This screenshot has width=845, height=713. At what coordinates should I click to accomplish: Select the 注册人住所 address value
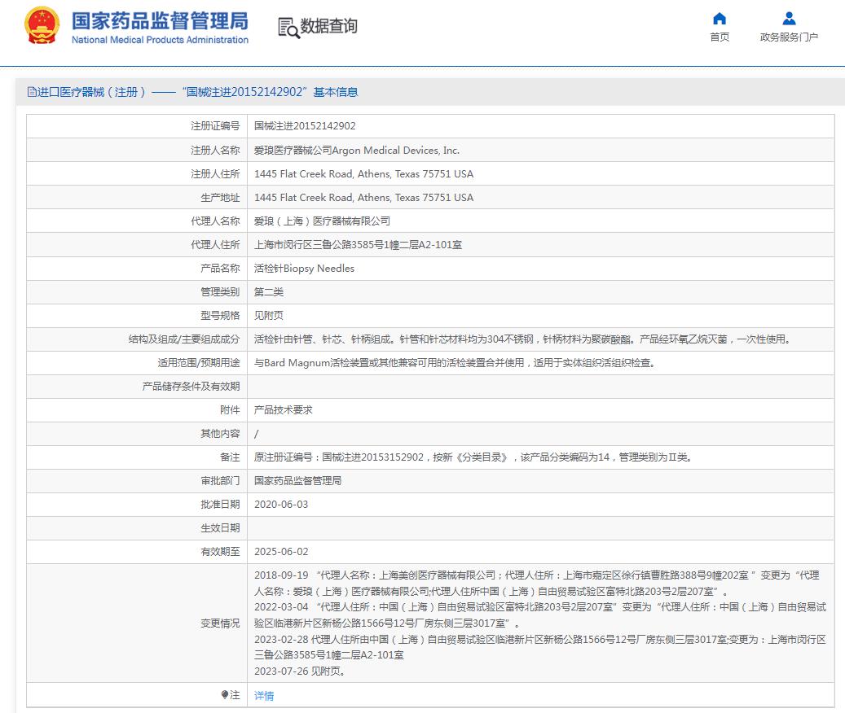click(x=363, y=174)
